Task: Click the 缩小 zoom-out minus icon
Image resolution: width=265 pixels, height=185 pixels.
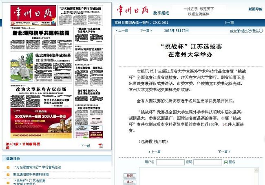Action: [x=250, y=31]
